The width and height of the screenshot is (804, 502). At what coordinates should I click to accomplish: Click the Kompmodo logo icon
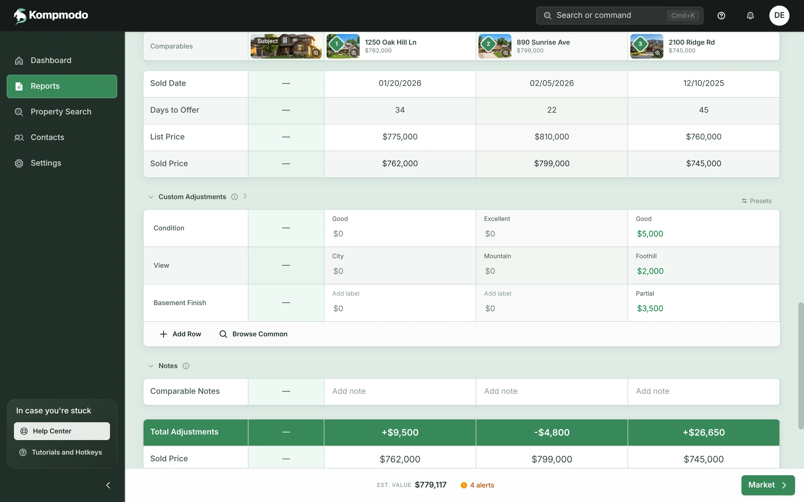[x=20, y=16]
